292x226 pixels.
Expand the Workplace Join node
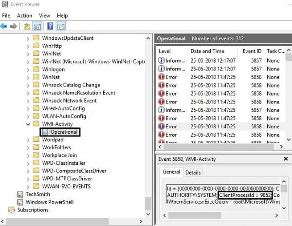(28, 156)
